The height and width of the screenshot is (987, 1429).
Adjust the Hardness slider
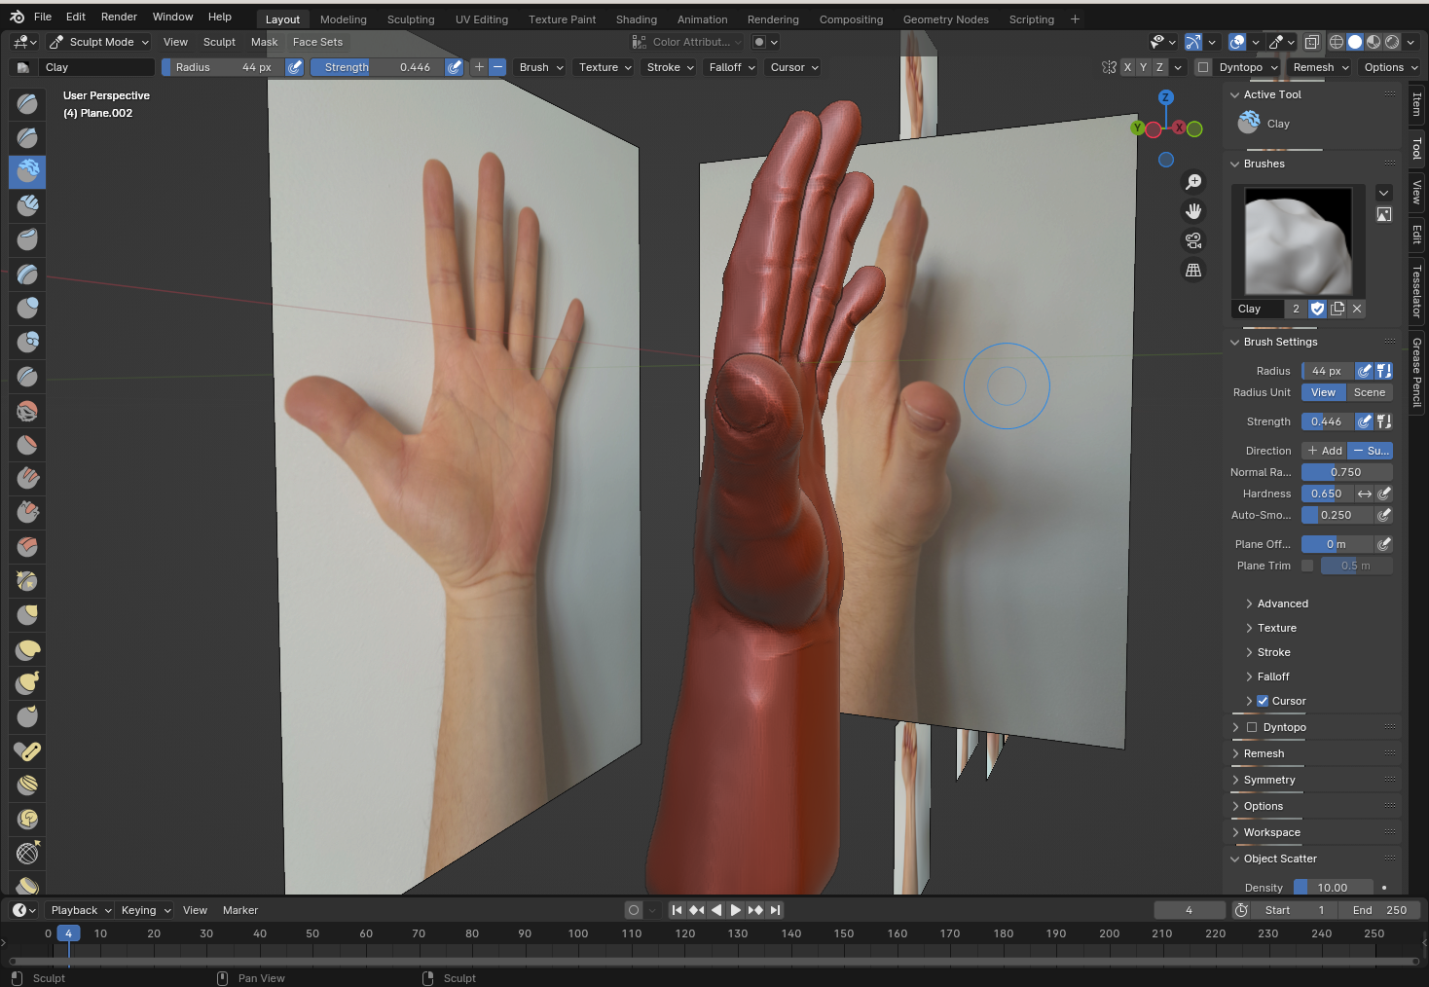click(x=1326, y=493)
